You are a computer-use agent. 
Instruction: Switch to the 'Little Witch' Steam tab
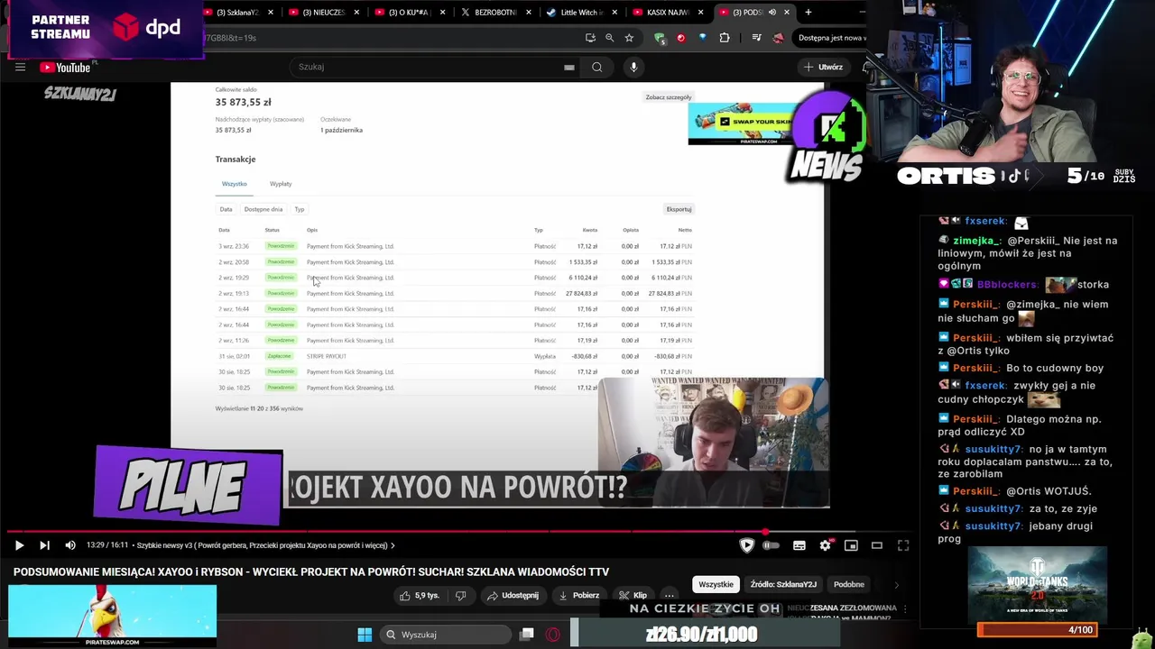click(x=580, y=13)
